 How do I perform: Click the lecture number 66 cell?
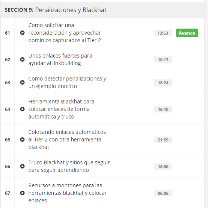coord(8,166)
